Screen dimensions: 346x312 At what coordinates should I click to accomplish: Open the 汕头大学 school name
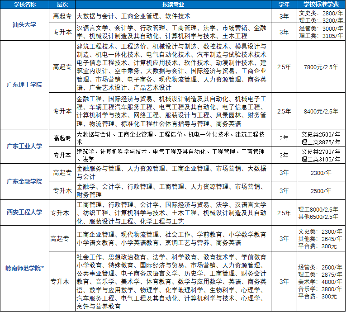tap(24, 24)
